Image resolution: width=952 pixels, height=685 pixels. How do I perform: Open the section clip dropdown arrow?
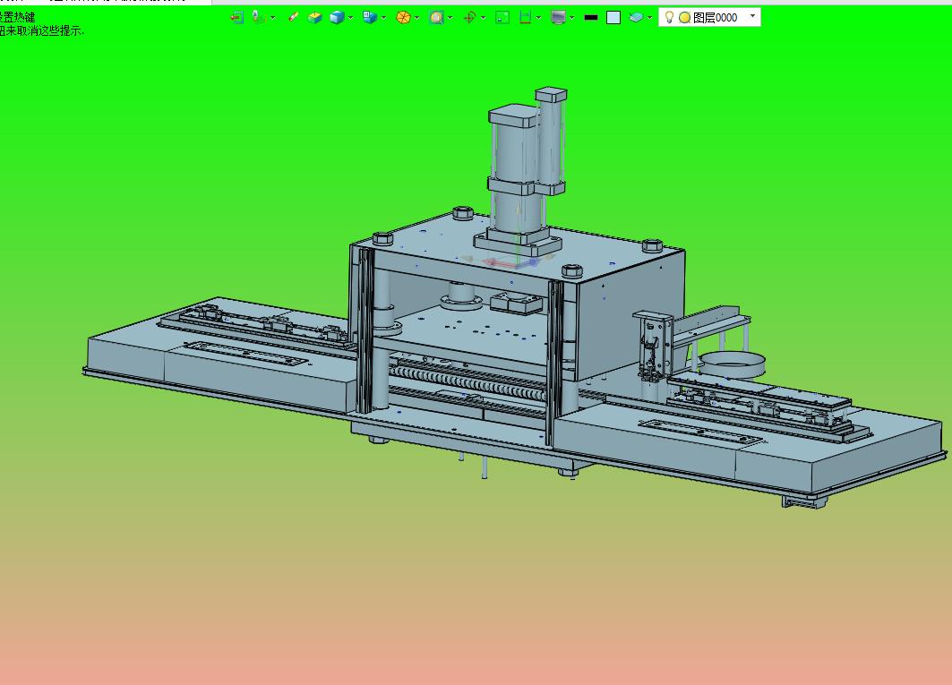[x=538, y=18]
